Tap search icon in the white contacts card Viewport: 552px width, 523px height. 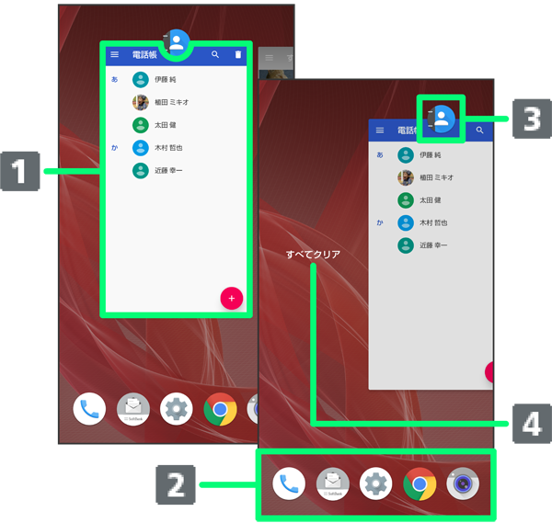click(215, 55)
